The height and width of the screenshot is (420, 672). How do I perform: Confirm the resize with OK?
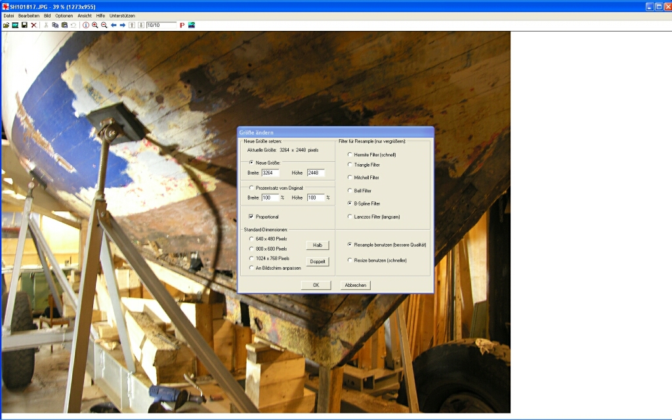(316, 285)
